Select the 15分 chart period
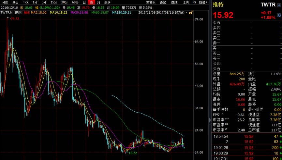This screenshot has height=160, width=282. (53, 2)
